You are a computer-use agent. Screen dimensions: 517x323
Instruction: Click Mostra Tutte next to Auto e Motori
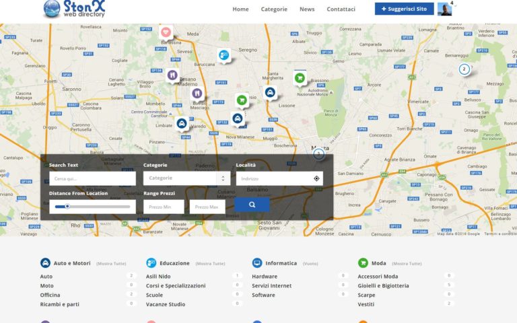pyautogui.click(x=111, y=264)
